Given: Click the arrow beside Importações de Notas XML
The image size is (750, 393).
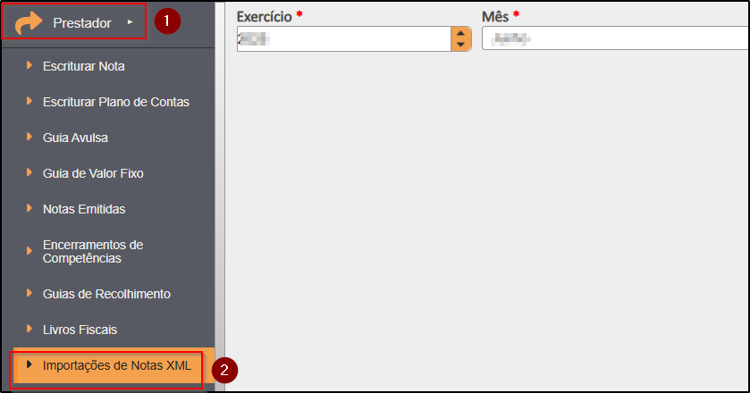Looking at the screenshot, I should pyautogui.click(x=29, y=364).
